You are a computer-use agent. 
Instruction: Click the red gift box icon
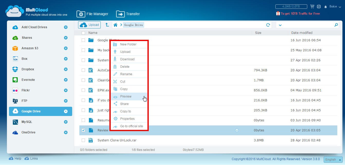278,13
